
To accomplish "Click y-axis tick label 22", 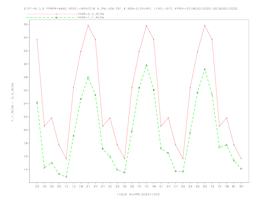I will [x=25, y=117].
